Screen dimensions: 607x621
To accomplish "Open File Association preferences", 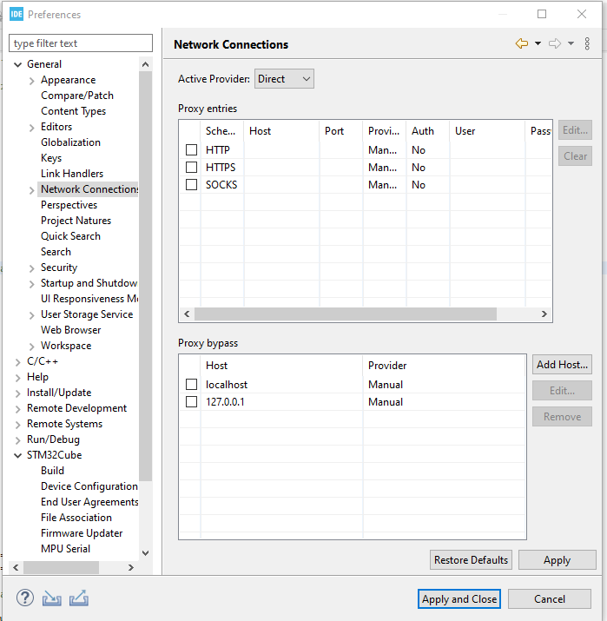I will (76, 518).
